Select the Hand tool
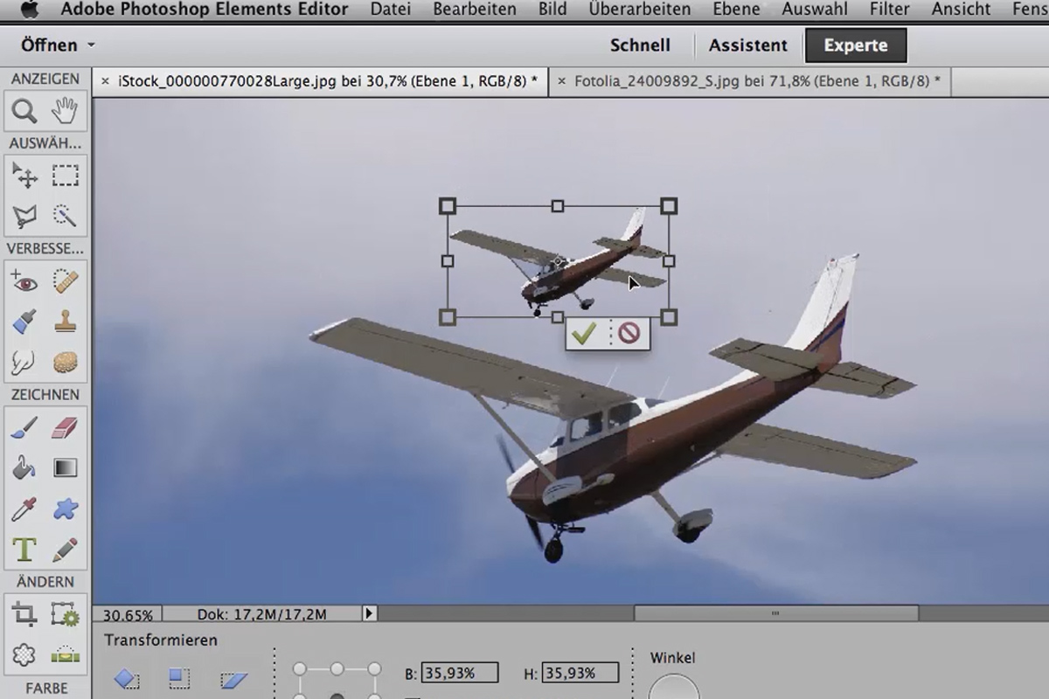This screenshot has height=699, width=1049. pyautogui.click(x=66, y=111)
